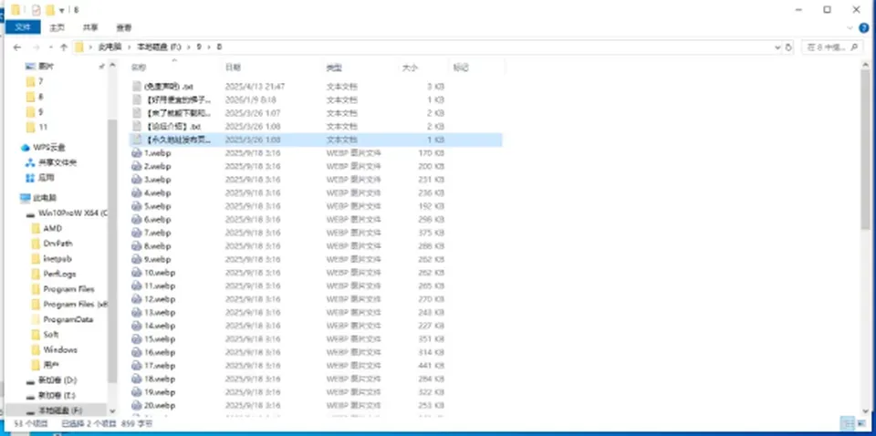This screenshot has height=436, width=876.
Task: Open the PerfLogs folder in the tree
Action: (x=59, y=274)
